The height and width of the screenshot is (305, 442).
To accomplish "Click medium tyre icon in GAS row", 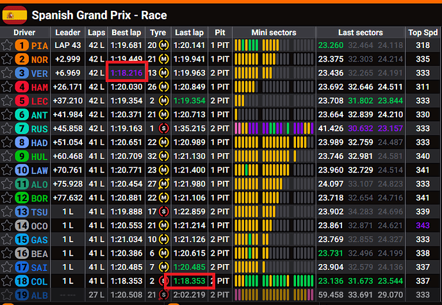I will pos(164,239).
